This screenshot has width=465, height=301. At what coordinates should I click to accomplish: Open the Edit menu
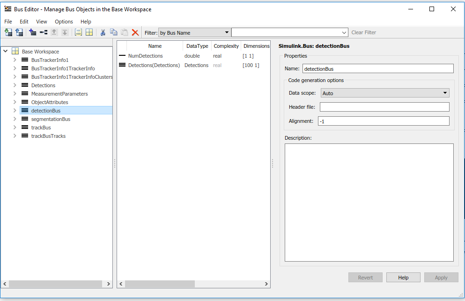(x=24, y=22)
